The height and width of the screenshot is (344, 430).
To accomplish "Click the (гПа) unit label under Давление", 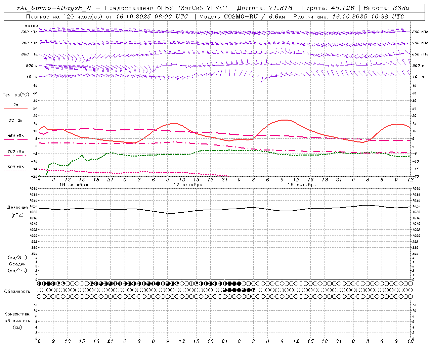I will pyautogui.click(x=17, y=215).
